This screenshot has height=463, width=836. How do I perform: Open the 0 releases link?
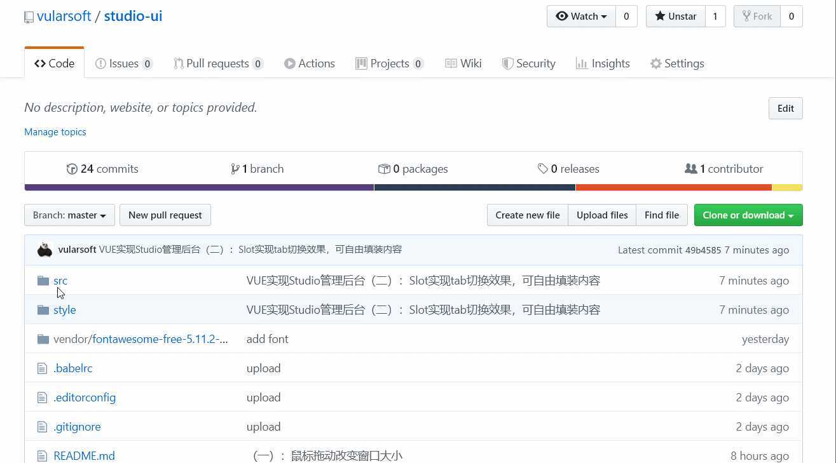[568, 169]
